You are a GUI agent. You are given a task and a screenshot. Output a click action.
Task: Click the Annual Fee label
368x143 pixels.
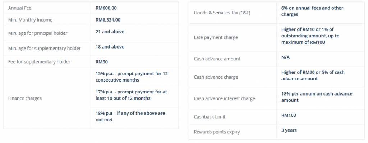coord(20,8)
